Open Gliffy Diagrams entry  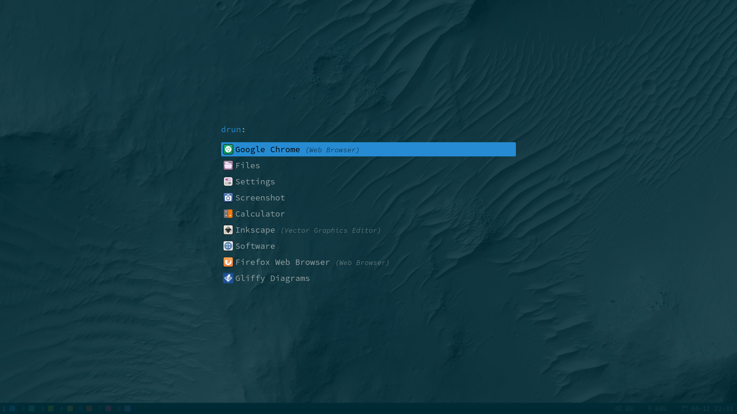click(x=272, y=278)
